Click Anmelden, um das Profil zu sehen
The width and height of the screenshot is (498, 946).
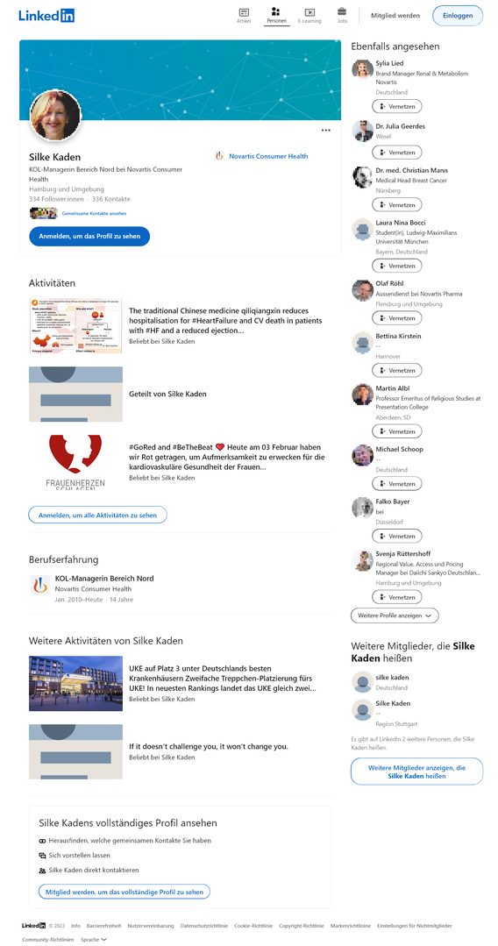89,237
